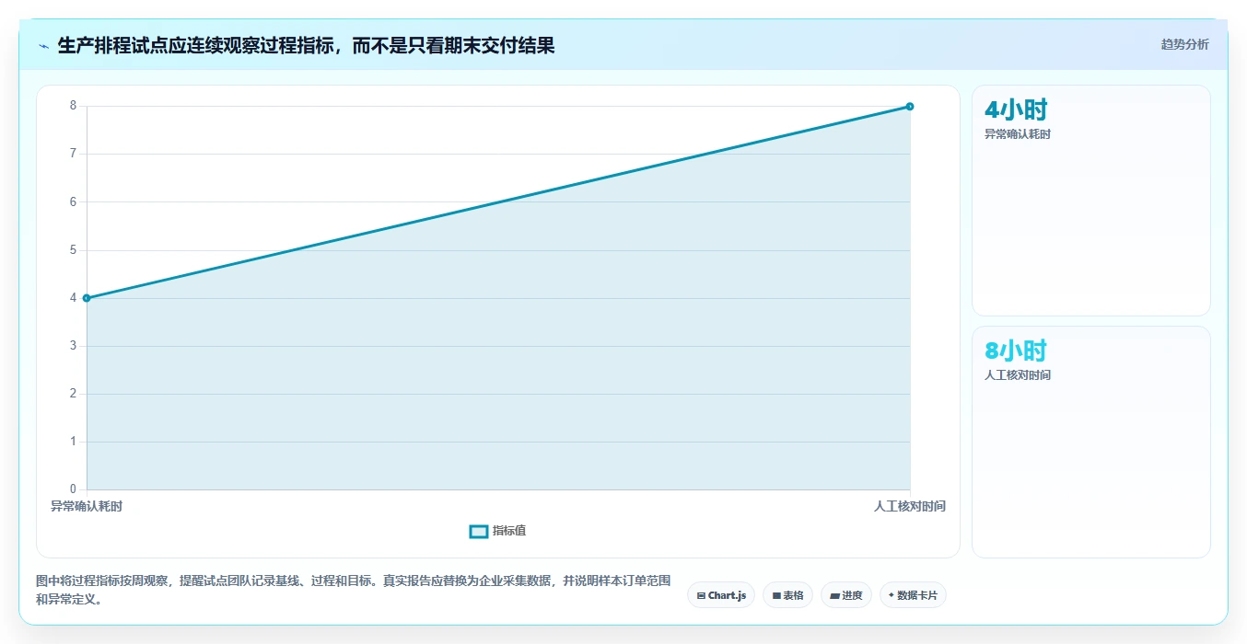
Task: Click y-axis tick label 6
Action: 73,201
